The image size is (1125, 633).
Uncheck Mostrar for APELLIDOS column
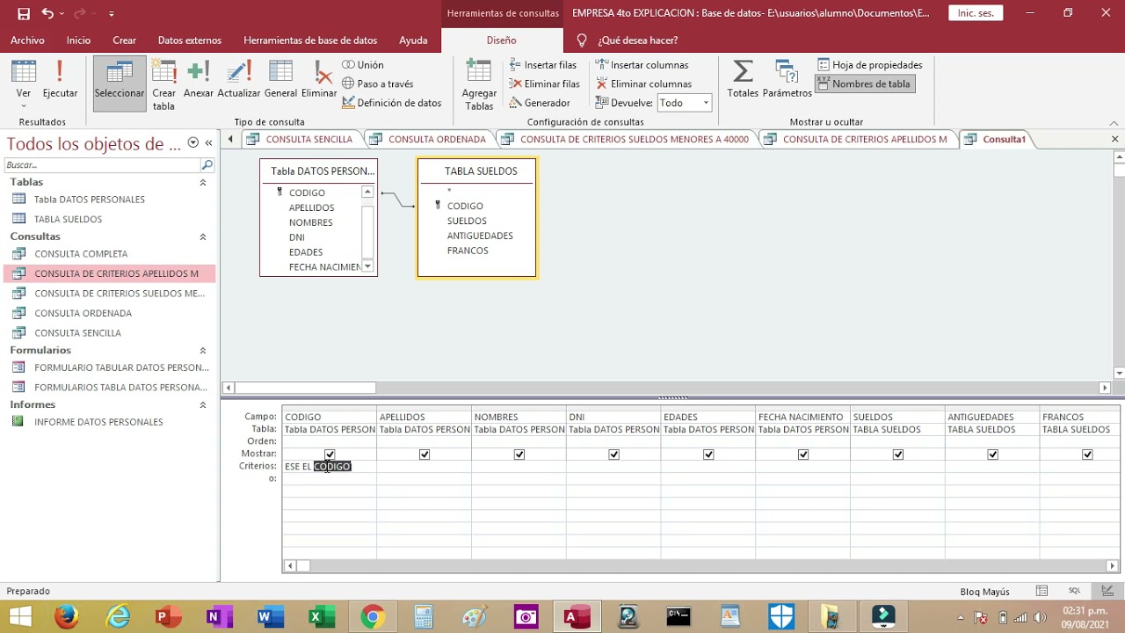[425, 455]
